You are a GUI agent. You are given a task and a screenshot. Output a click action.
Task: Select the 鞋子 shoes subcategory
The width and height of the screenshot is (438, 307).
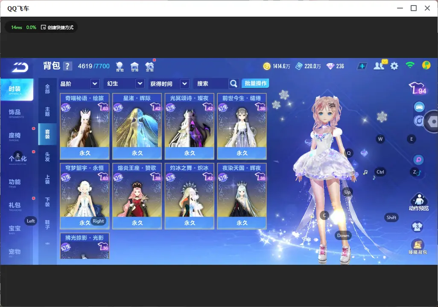[47, 225]
